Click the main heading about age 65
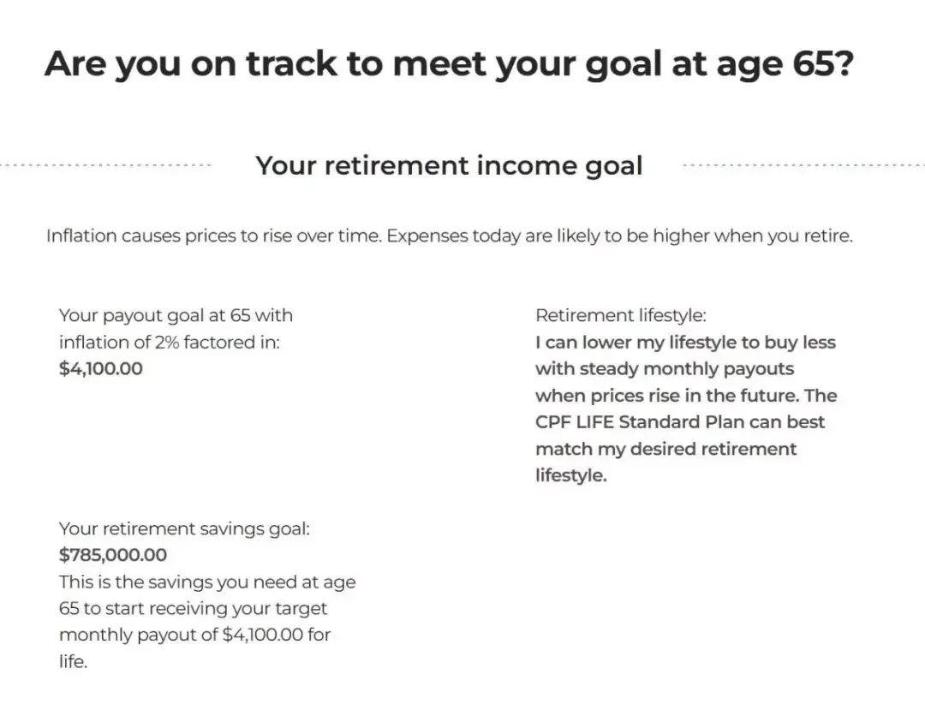 click(x=449, y=63)
